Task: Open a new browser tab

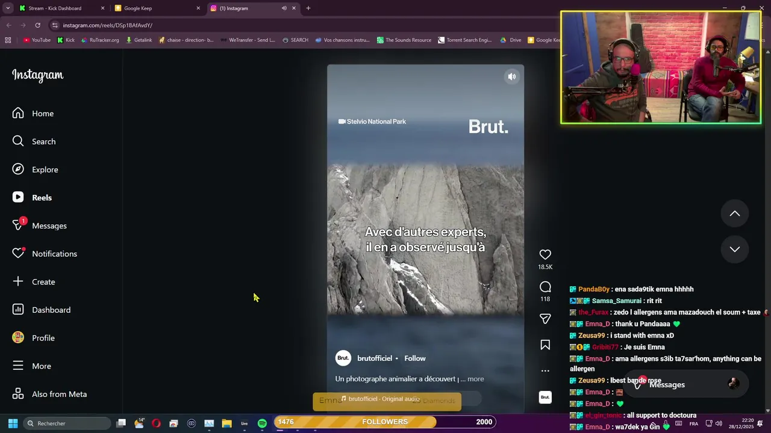Action: 308,8
